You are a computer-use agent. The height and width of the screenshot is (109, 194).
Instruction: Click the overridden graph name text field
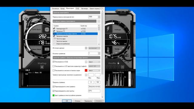(94, 87)
